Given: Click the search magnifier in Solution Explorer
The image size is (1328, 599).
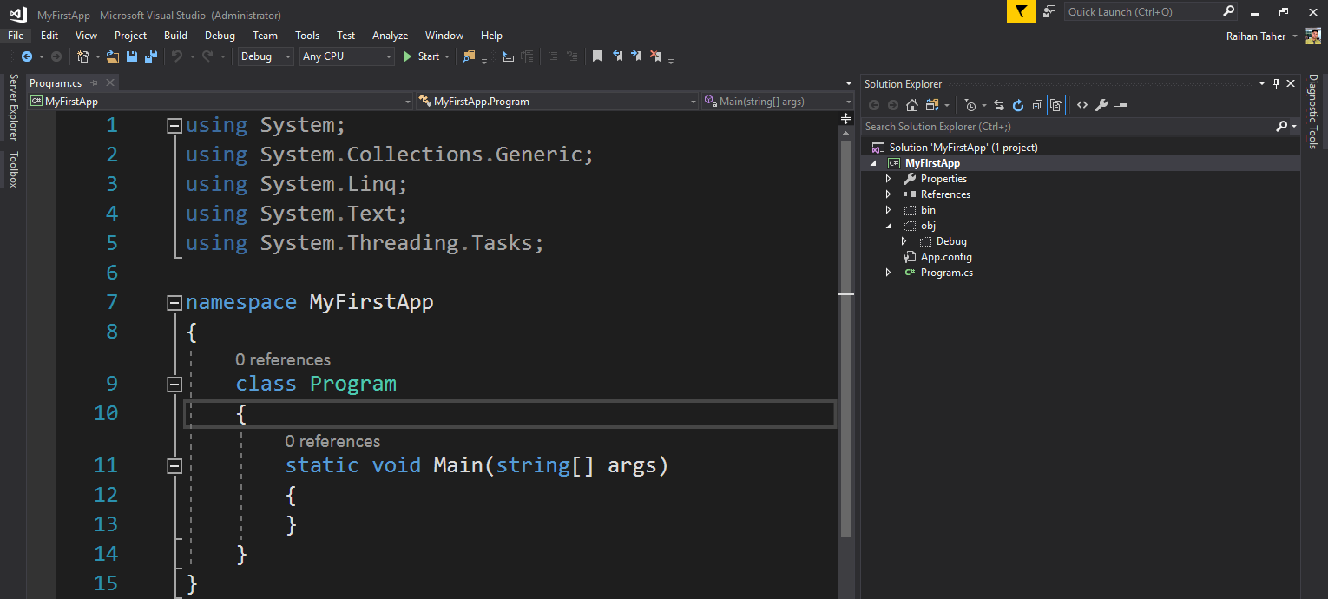Looking at the screenshot, I should [1281, 127].
